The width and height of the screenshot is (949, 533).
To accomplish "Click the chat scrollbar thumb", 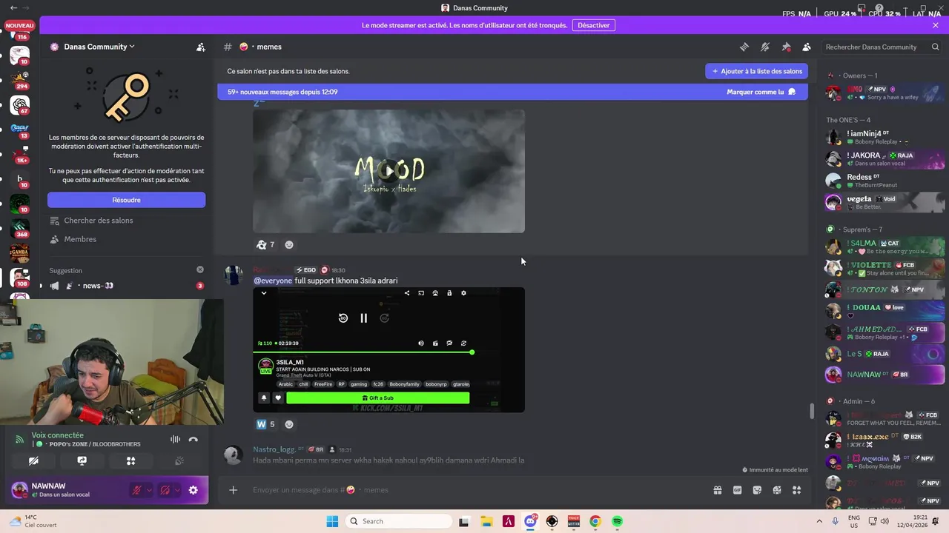I will pos(811,411).
